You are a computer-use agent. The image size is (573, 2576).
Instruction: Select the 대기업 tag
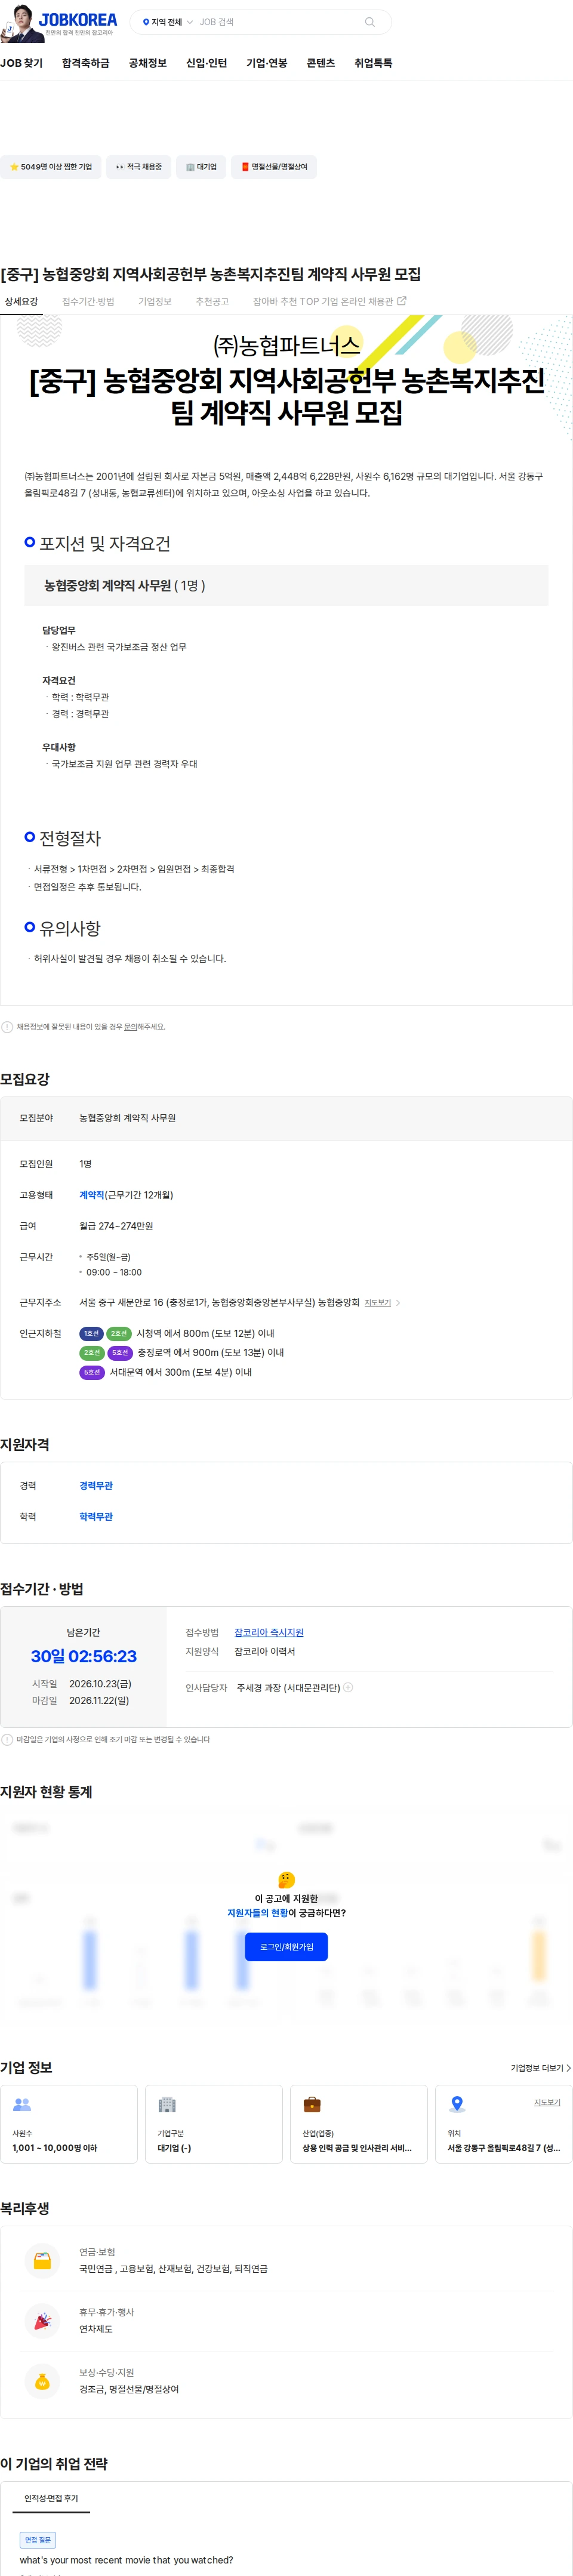(x=201, y=167)
